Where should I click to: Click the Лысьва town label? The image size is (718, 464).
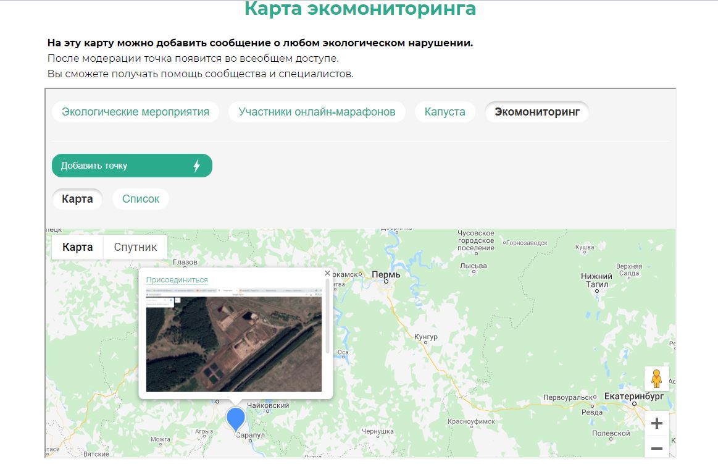pos(473,266)
